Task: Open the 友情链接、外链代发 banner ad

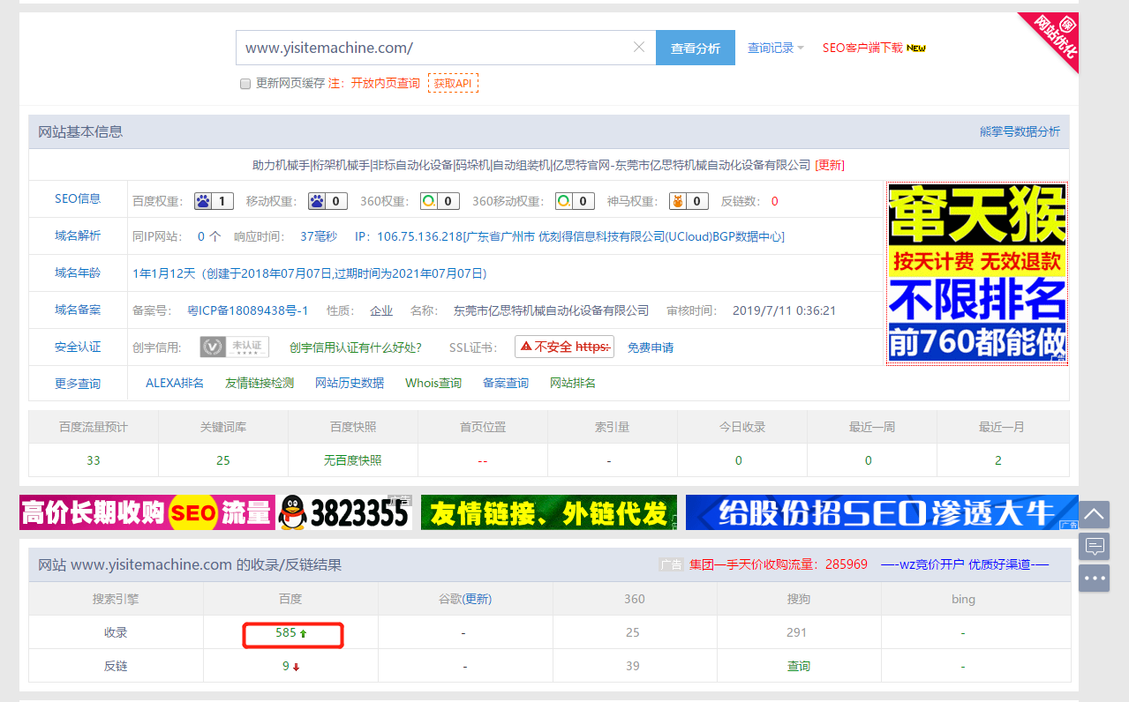Action: 549,512
